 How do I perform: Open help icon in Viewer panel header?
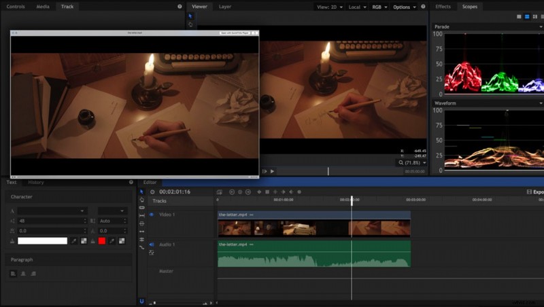pos(423,6)
